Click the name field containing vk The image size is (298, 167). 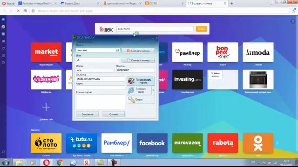[x=98, y=60]
